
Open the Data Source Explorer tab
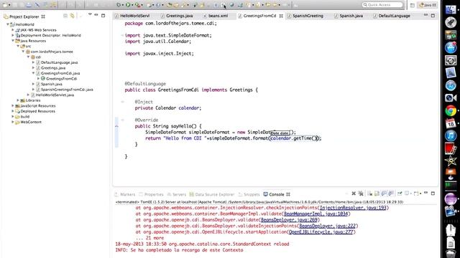(212, 194)
